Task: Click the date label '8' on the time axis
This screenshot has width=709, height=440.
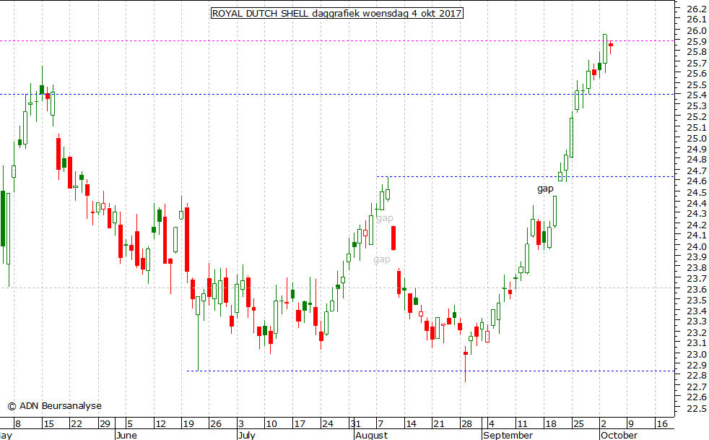Action: [x=18, y=423]
